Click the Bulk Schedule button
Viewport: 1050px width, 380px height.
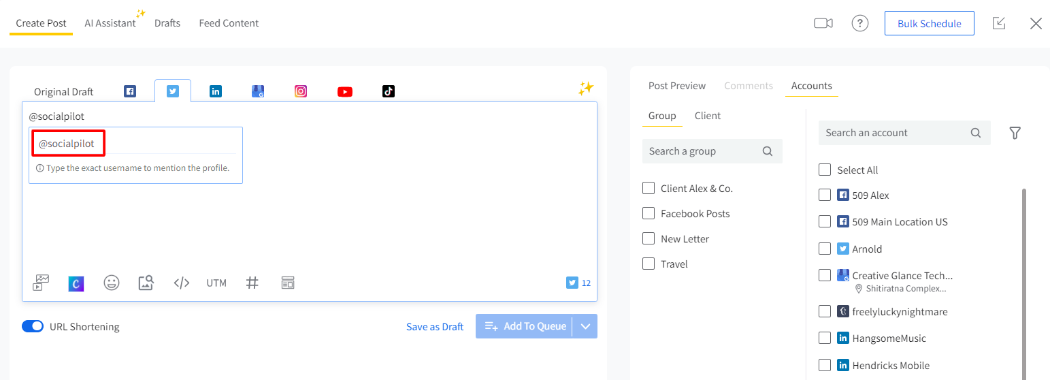click(x=929, y=23)
